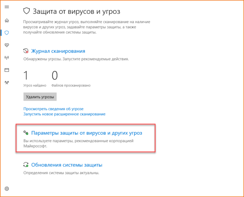Click 'Запустить новое расширенное сканирование' link
This screenshot has height=197, width=244.
(64, 115)
